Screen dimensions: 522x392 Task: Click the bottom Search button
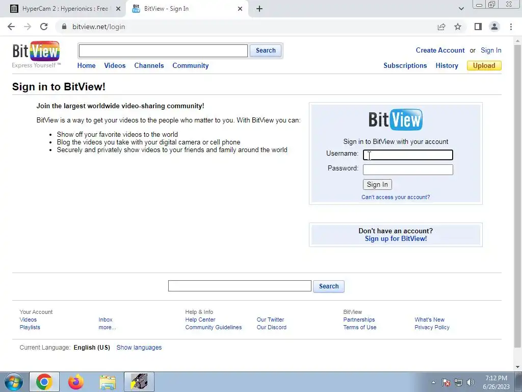(x=329, y=286)
